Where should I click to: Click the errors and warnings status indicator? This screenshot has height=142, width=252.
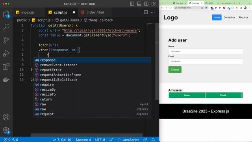click(x=11, y=140)
